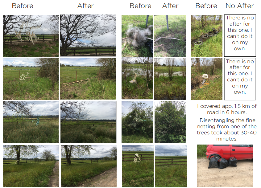Click the 'No After' column heading
The image size is (261, 188).
239,6
